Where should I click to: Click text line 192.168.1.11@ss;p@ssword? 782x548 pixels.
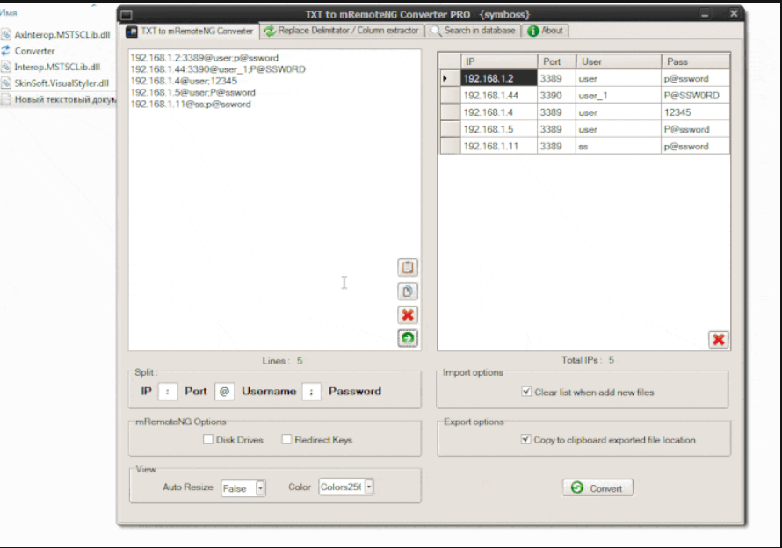click(x=191, y=104)
